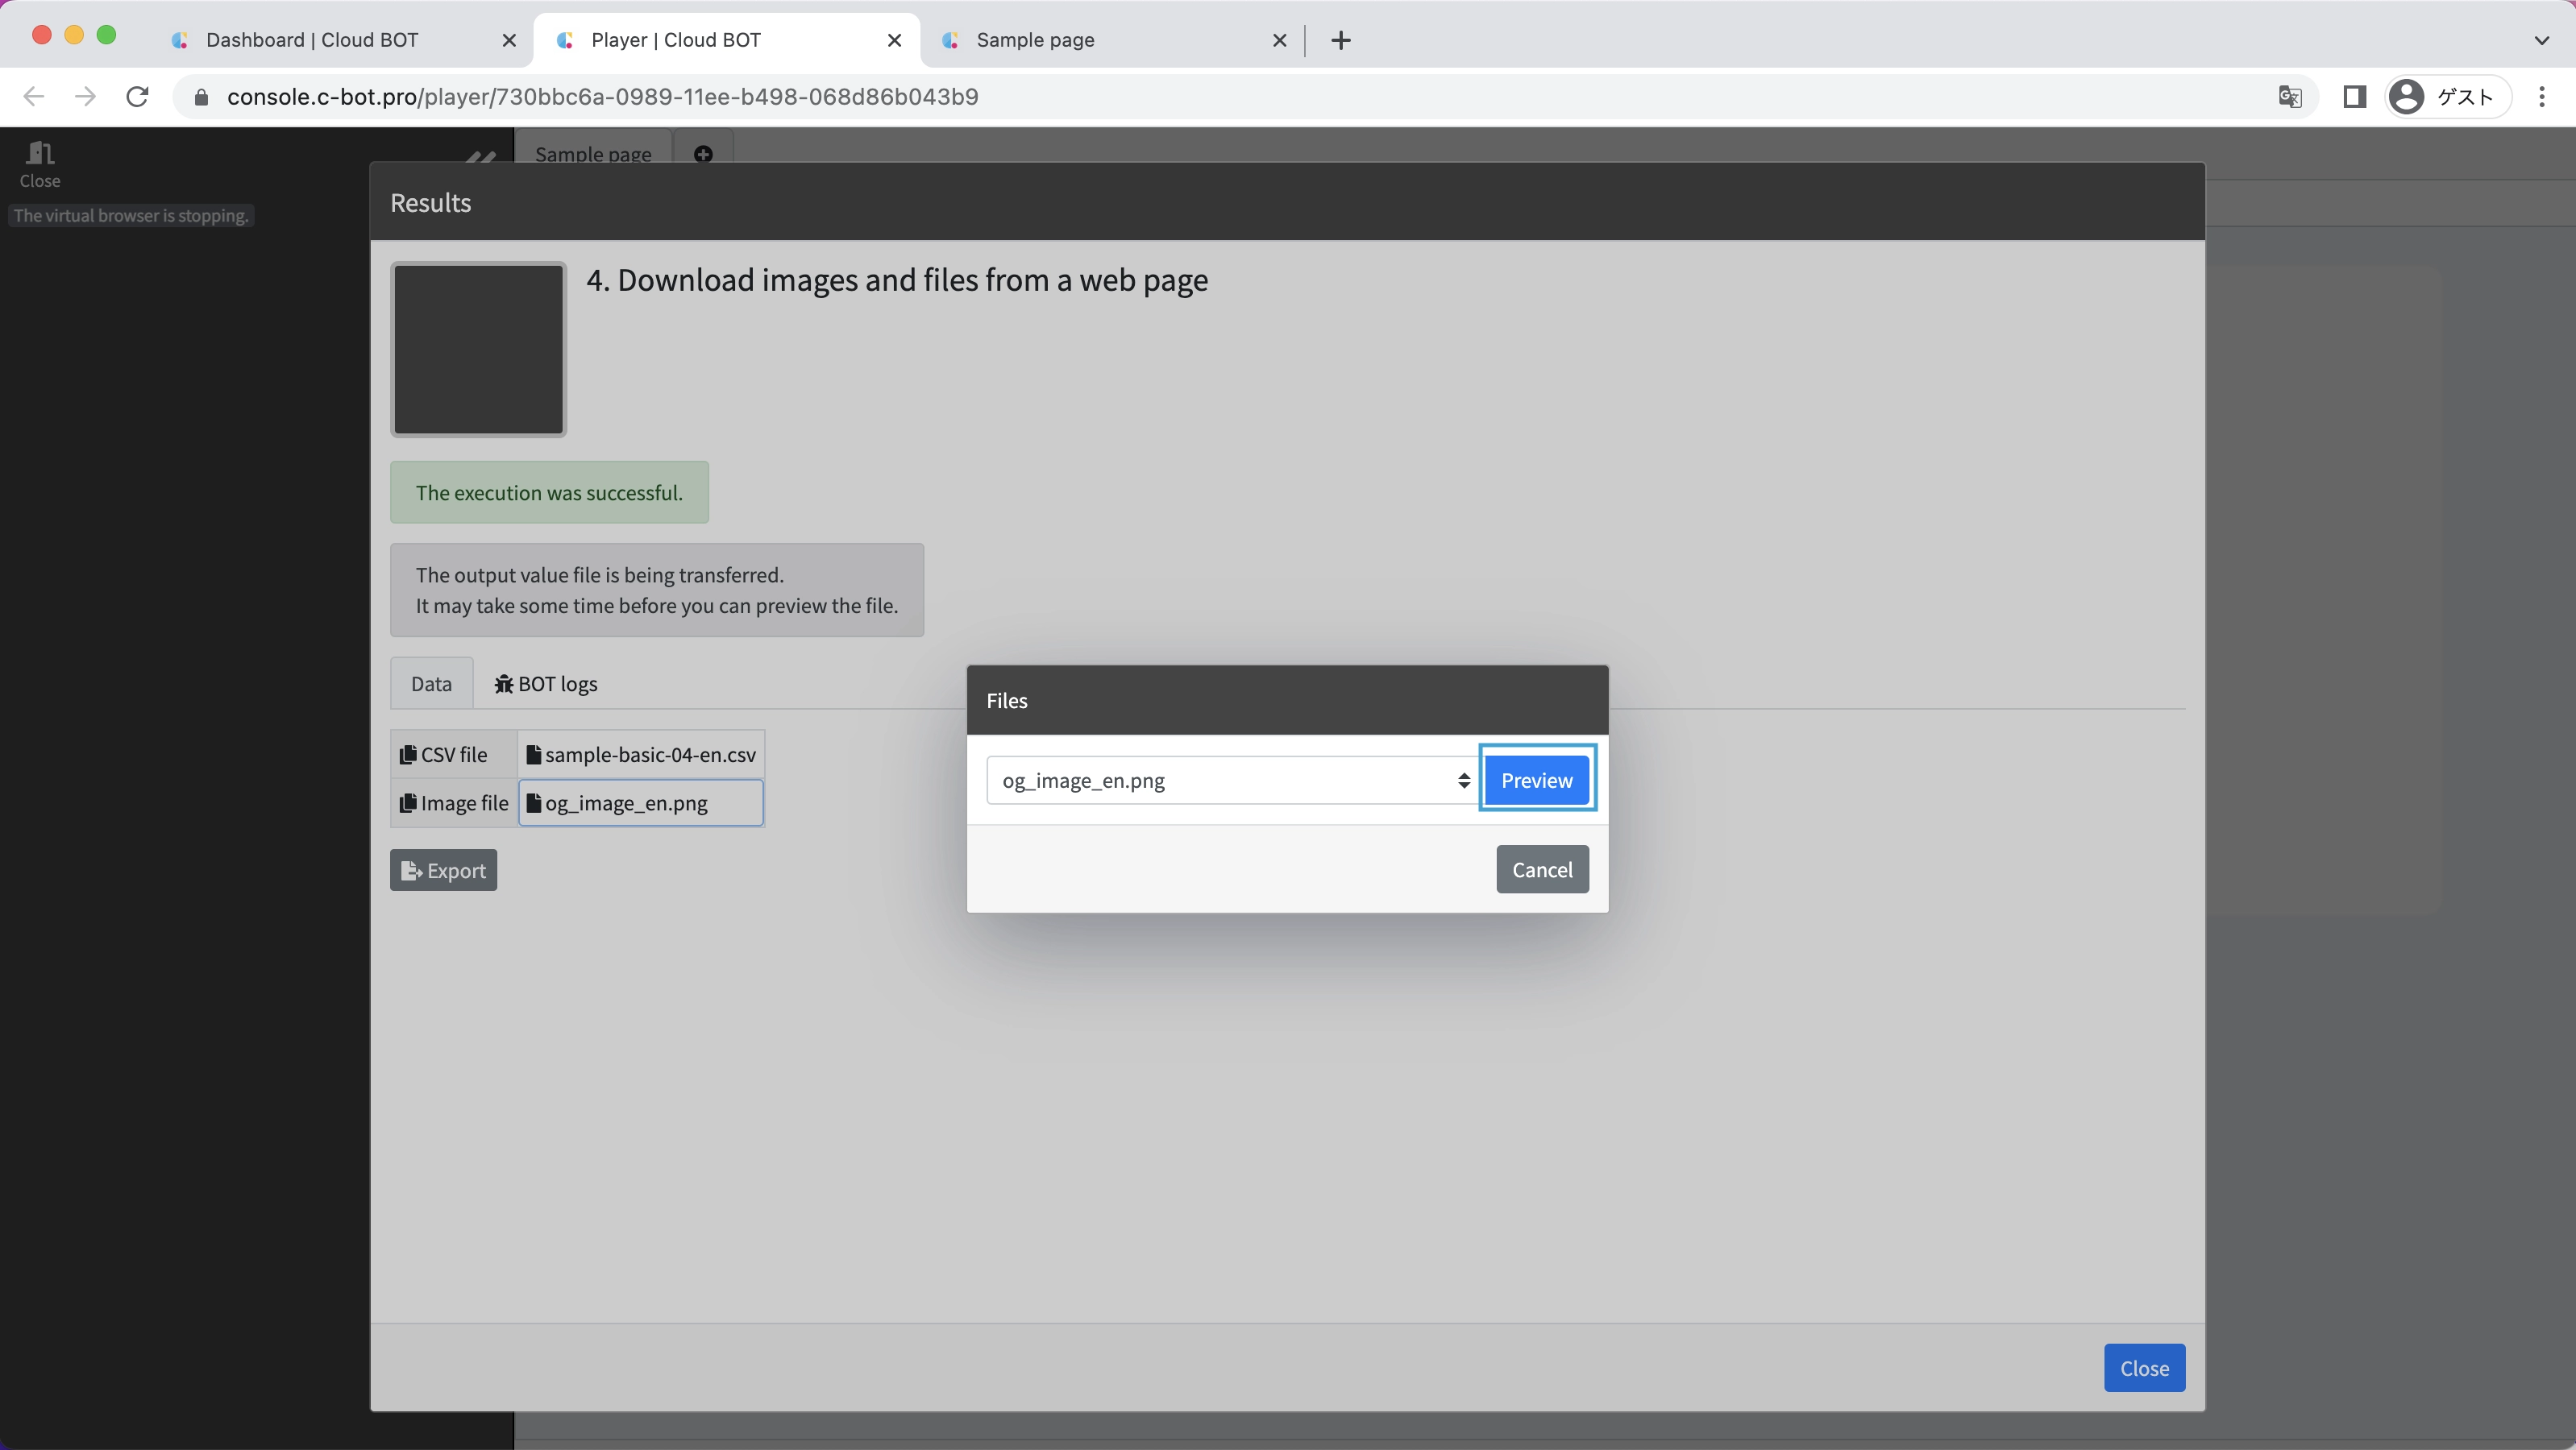Open Chrome three-dot menu

pos(2541,97)
